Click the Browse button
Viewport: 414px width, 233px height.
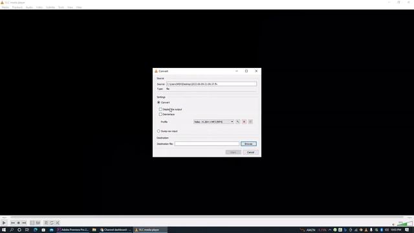coord(248,144)
